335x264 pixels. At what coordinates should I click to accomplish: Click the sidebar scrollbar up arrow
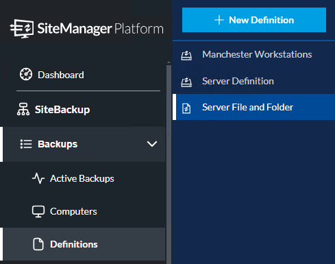[x=169, y=62]
